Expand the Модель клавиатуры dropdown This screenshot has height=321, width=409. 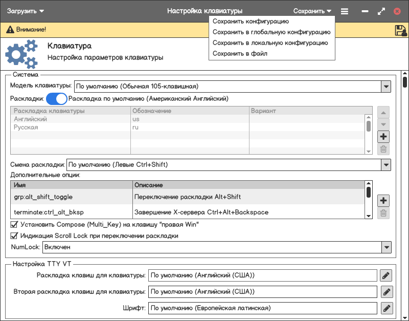coord(385,86)
